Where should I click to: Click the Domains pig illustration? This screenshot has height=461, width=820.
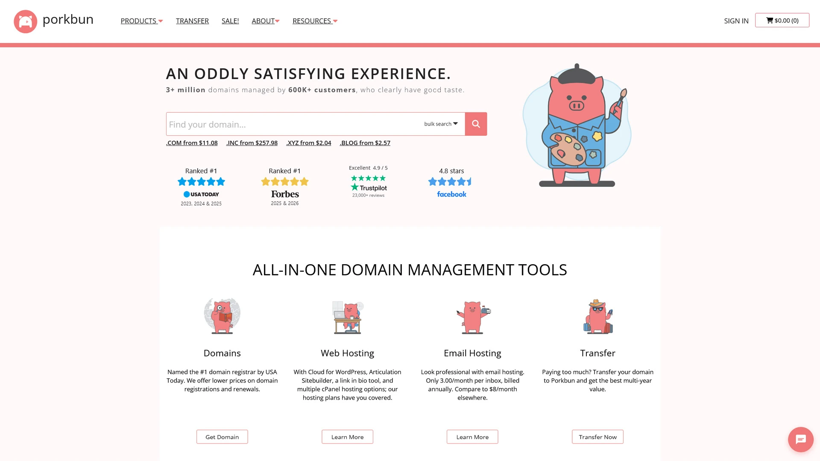click(x=222, y=316)
